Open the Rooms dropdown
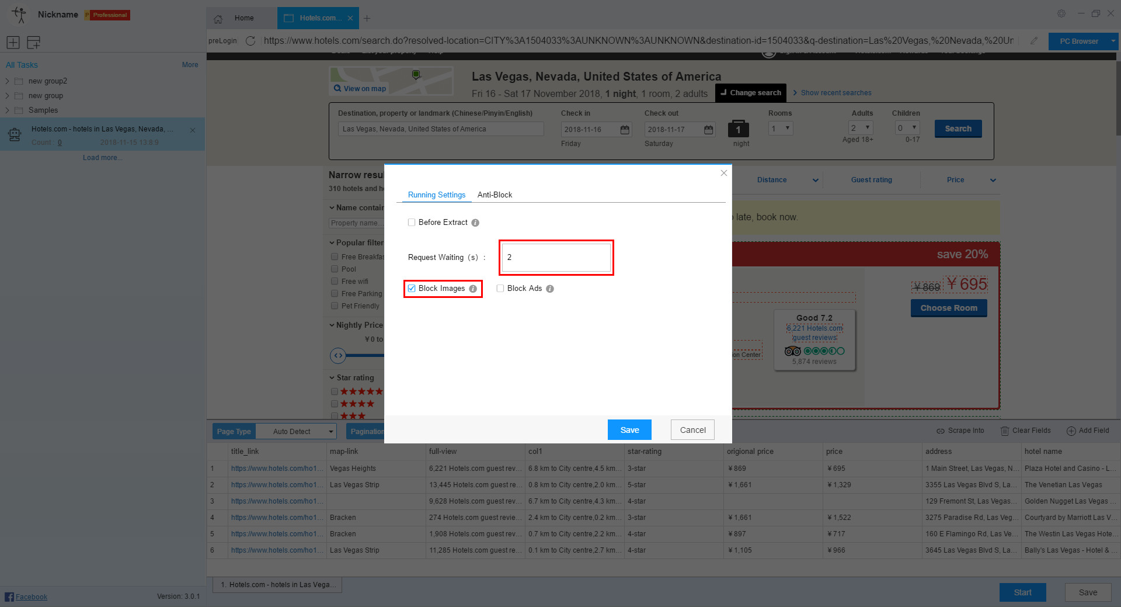 point(781,129)
